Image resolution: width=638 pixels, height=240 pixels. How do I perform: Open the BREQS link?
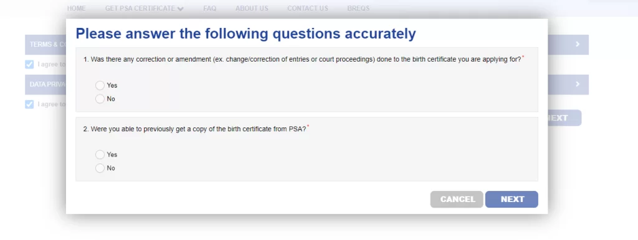pos(358,8)
